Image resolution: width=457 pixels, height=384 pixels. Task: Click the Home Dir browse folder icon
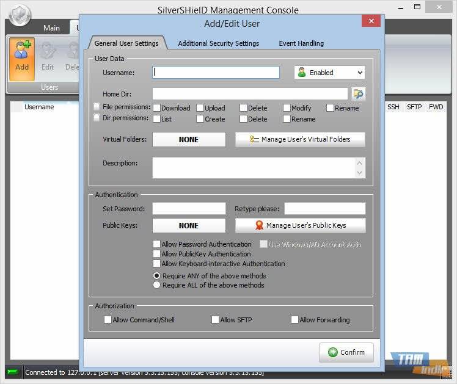click(358, 93)
